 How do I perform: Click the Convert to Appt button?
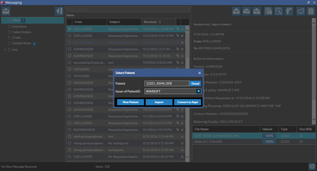pyautogui.click(x=188, y=102)
